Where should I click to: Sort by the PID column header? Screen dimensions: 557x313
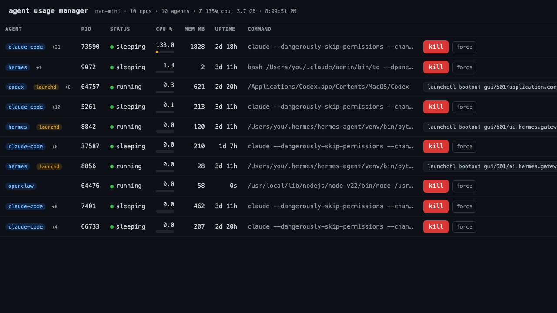pyautogui.click(x=86, y=29)
